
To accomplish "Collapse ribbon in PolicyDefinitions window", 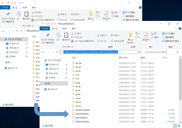I will coord(176,28).
